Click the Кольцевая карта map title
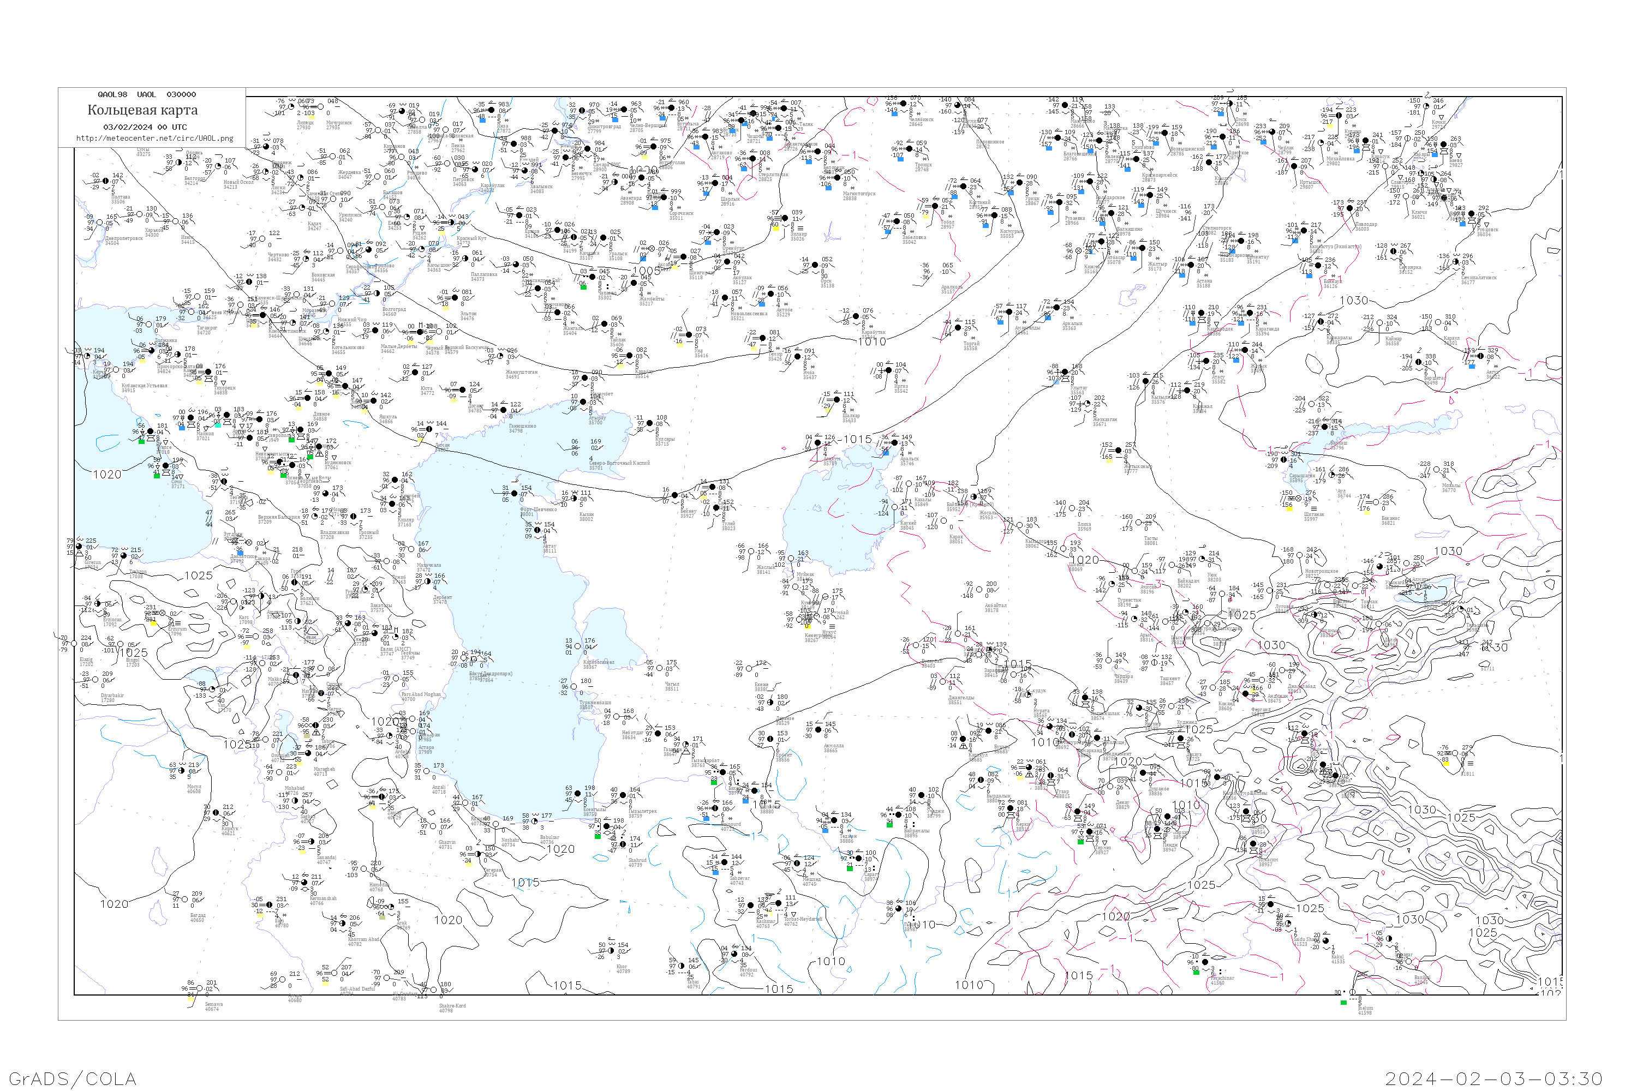Screen dimensions: 1637x1091 pyautogui.click(x=142, y=110)
